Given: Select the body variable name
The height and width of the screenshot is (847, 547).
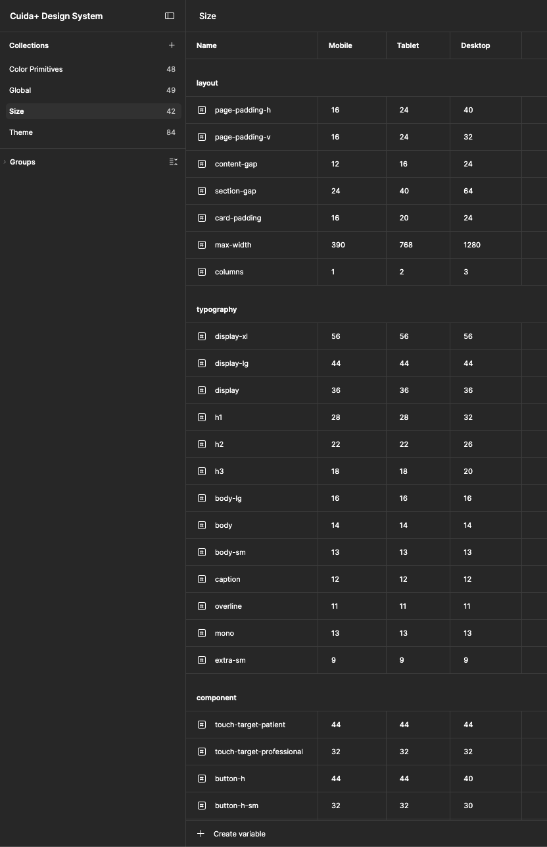Looking at the screenshot, I should click(x=224, y=525).
